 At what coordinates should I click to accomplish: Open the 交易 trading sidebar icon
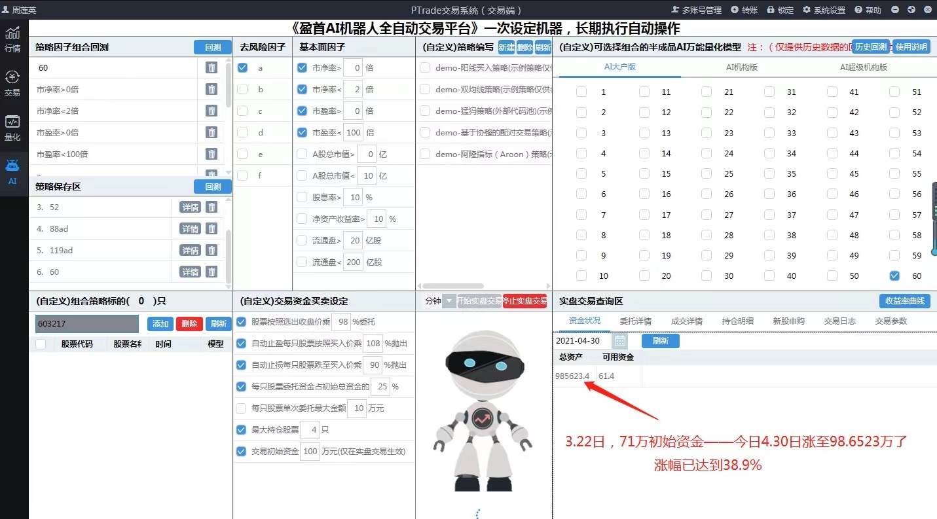(x=12, y=84)
